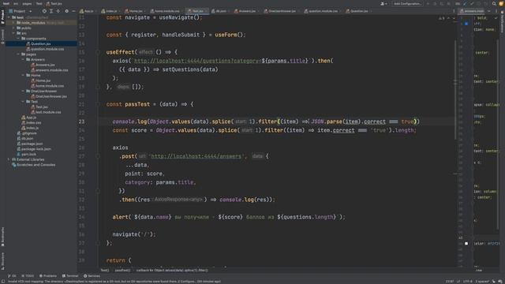This screenshot has width=505, height=284.
Task: Open the home.module.css editor tab
Action: pos(165,11)
